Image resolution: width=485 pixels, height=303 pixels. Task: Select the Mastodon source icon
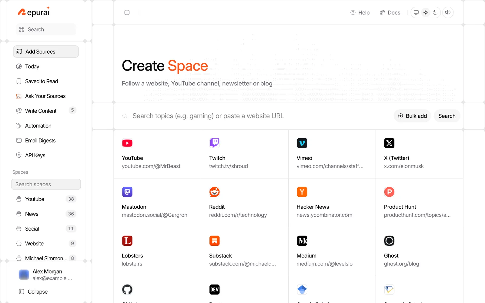pos(127,192)
